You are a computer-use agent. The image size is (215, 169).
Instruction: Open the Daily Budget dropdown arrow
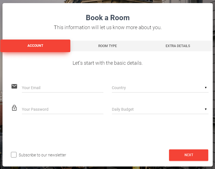[x=206, y=109]
